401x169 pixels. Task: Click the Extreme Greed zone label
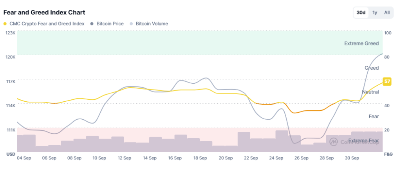pyautogui.click(x=361, y=43)
